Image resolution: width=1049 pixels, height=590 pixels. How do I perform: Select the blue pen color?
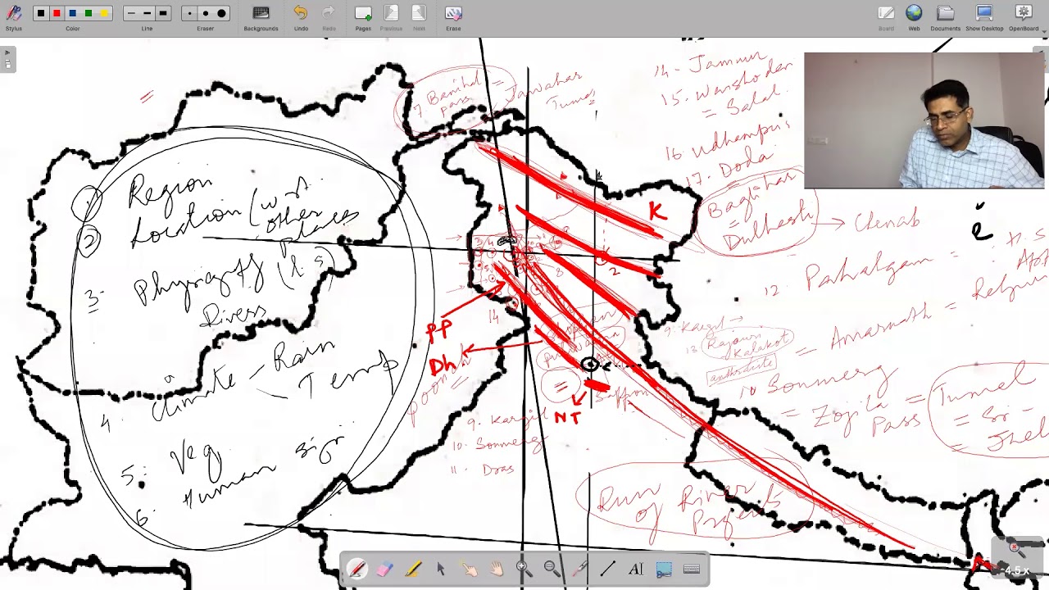point(73,13)
